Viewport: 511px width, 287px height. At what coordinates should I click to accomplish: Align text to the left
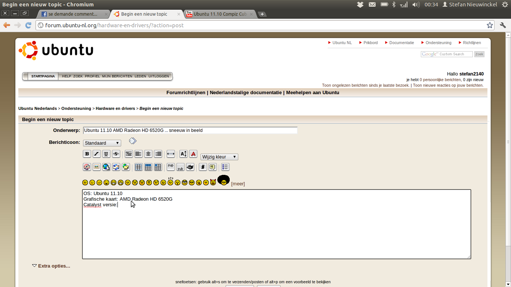coord(138,154)
